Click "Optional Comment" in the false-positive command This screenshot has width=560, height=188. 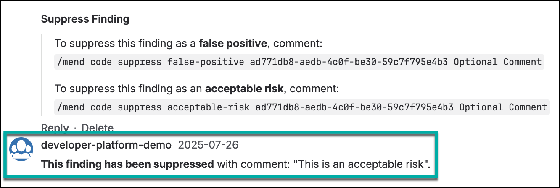coord(504,62)
